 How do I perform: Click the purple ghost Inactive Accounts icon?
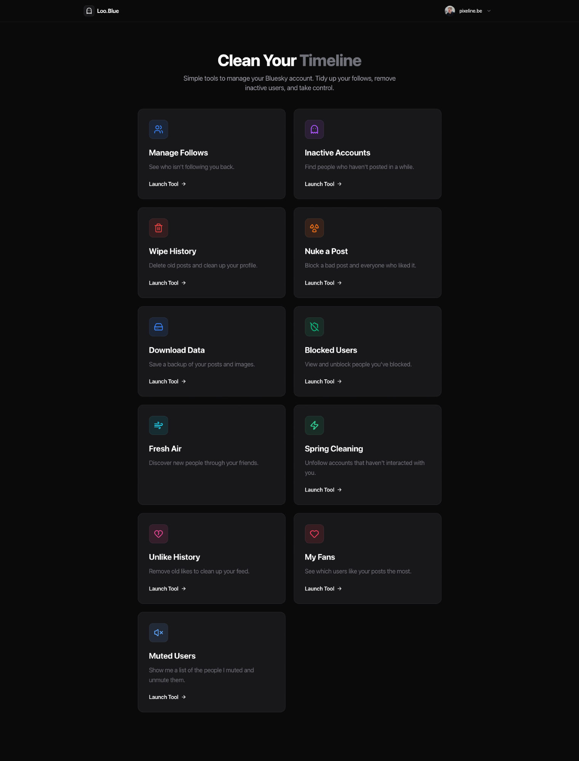click(x=314, y=129)
